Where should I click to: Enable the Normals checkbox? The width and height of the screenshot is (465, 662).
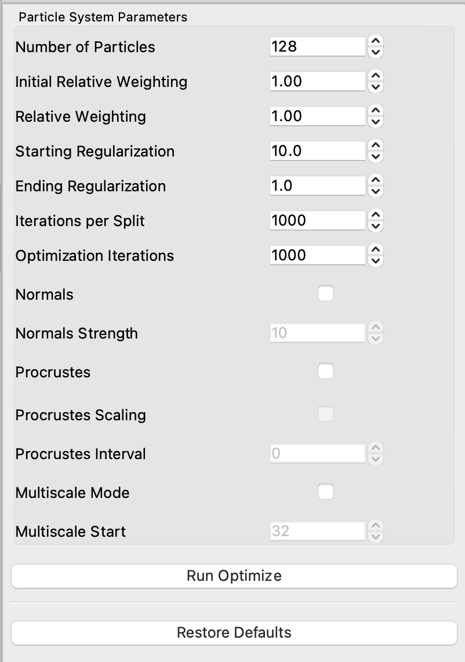pos(326,294)
